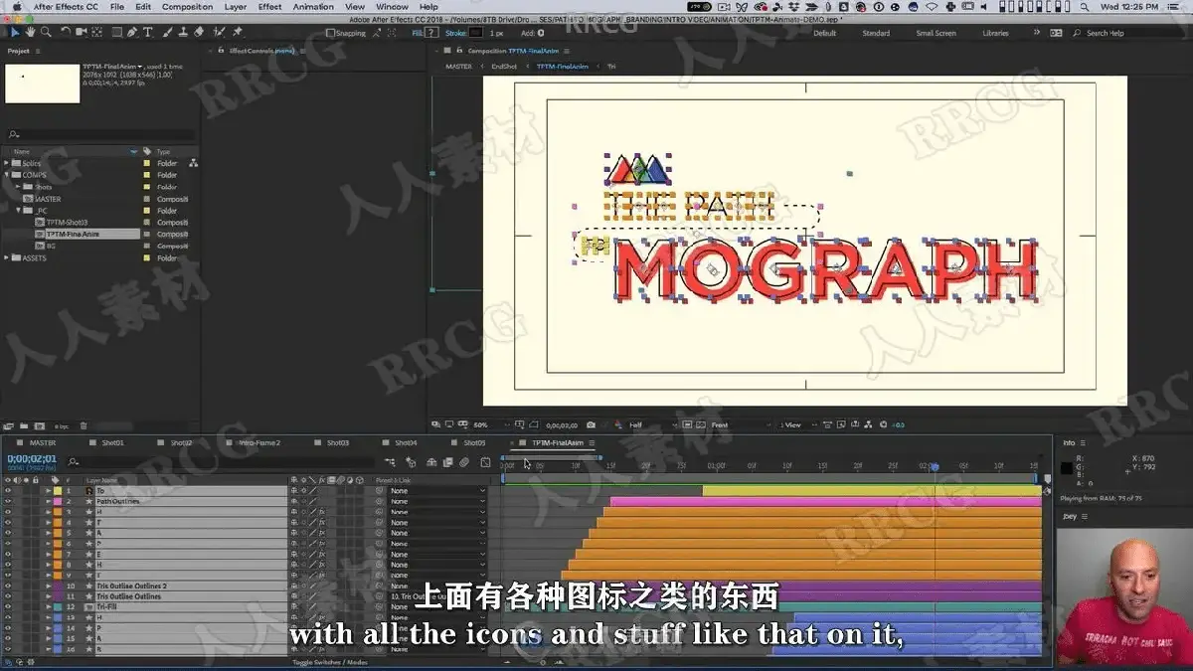The width and height of the screenshot is (1193, 671).
Task: Open the Layer menu
Action: (236, 6)
